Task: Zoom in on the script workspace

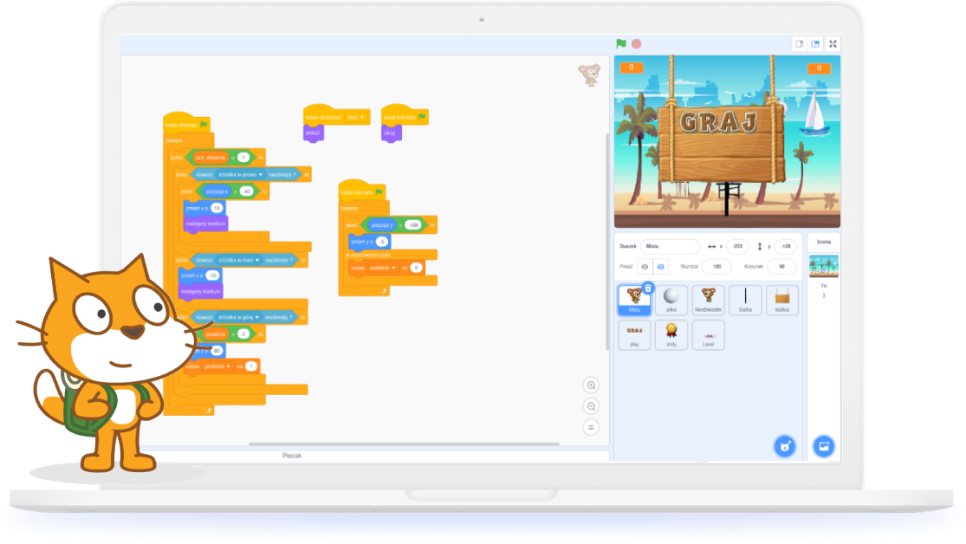Action: coord(591,385)
